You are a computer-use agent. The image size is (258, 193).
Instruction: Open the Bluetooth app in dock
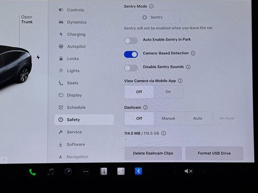[x=139, y=171]
